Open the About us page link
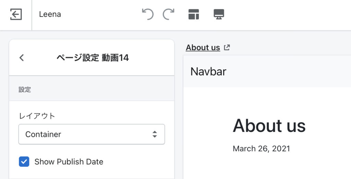The image size is (351, 179). click(x=203, y=47)
